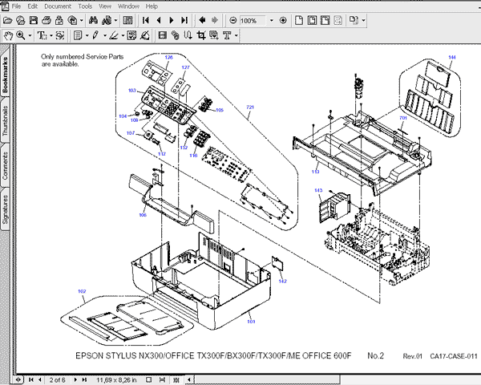Viewport: 481px width, 385px height.
Task: Expand the Pencil tool dropdown arrow
Action: click(x=104, y=36)
